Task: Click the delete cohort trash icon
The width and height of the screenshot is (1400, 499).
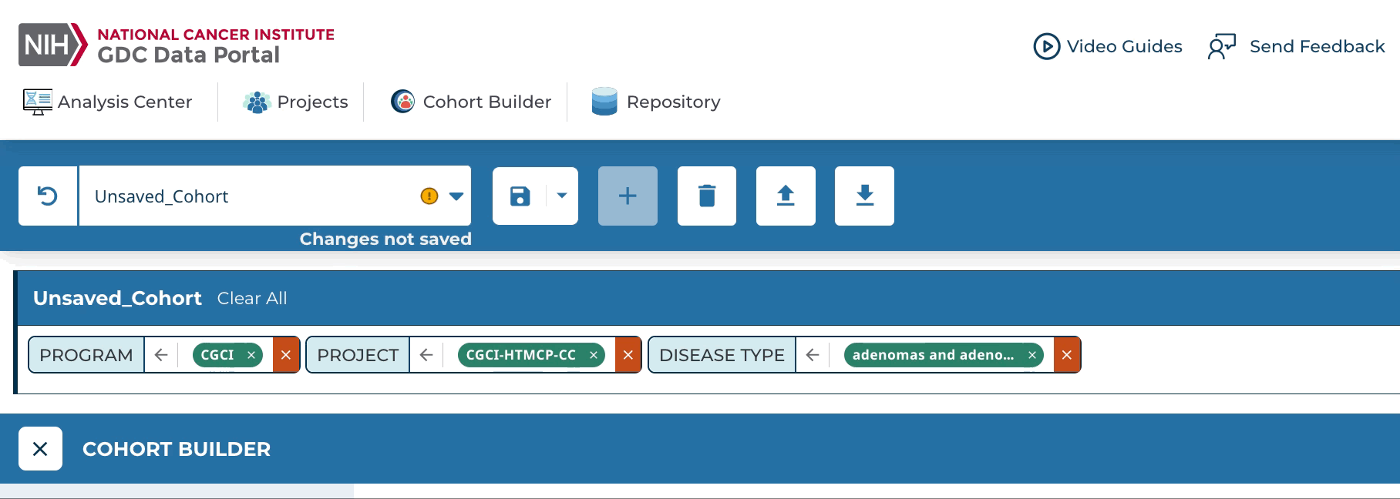Action: [706, 196]
